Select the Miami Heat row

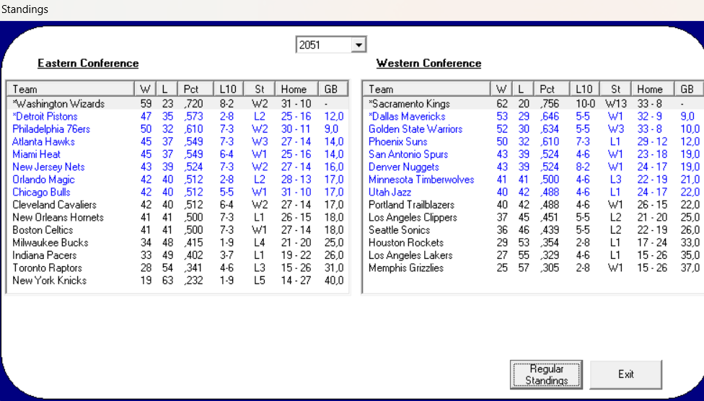point(177,154)
